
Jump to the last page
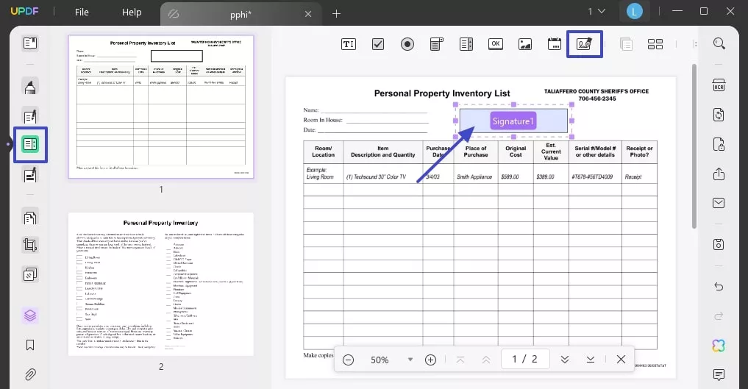click(591, 360)
